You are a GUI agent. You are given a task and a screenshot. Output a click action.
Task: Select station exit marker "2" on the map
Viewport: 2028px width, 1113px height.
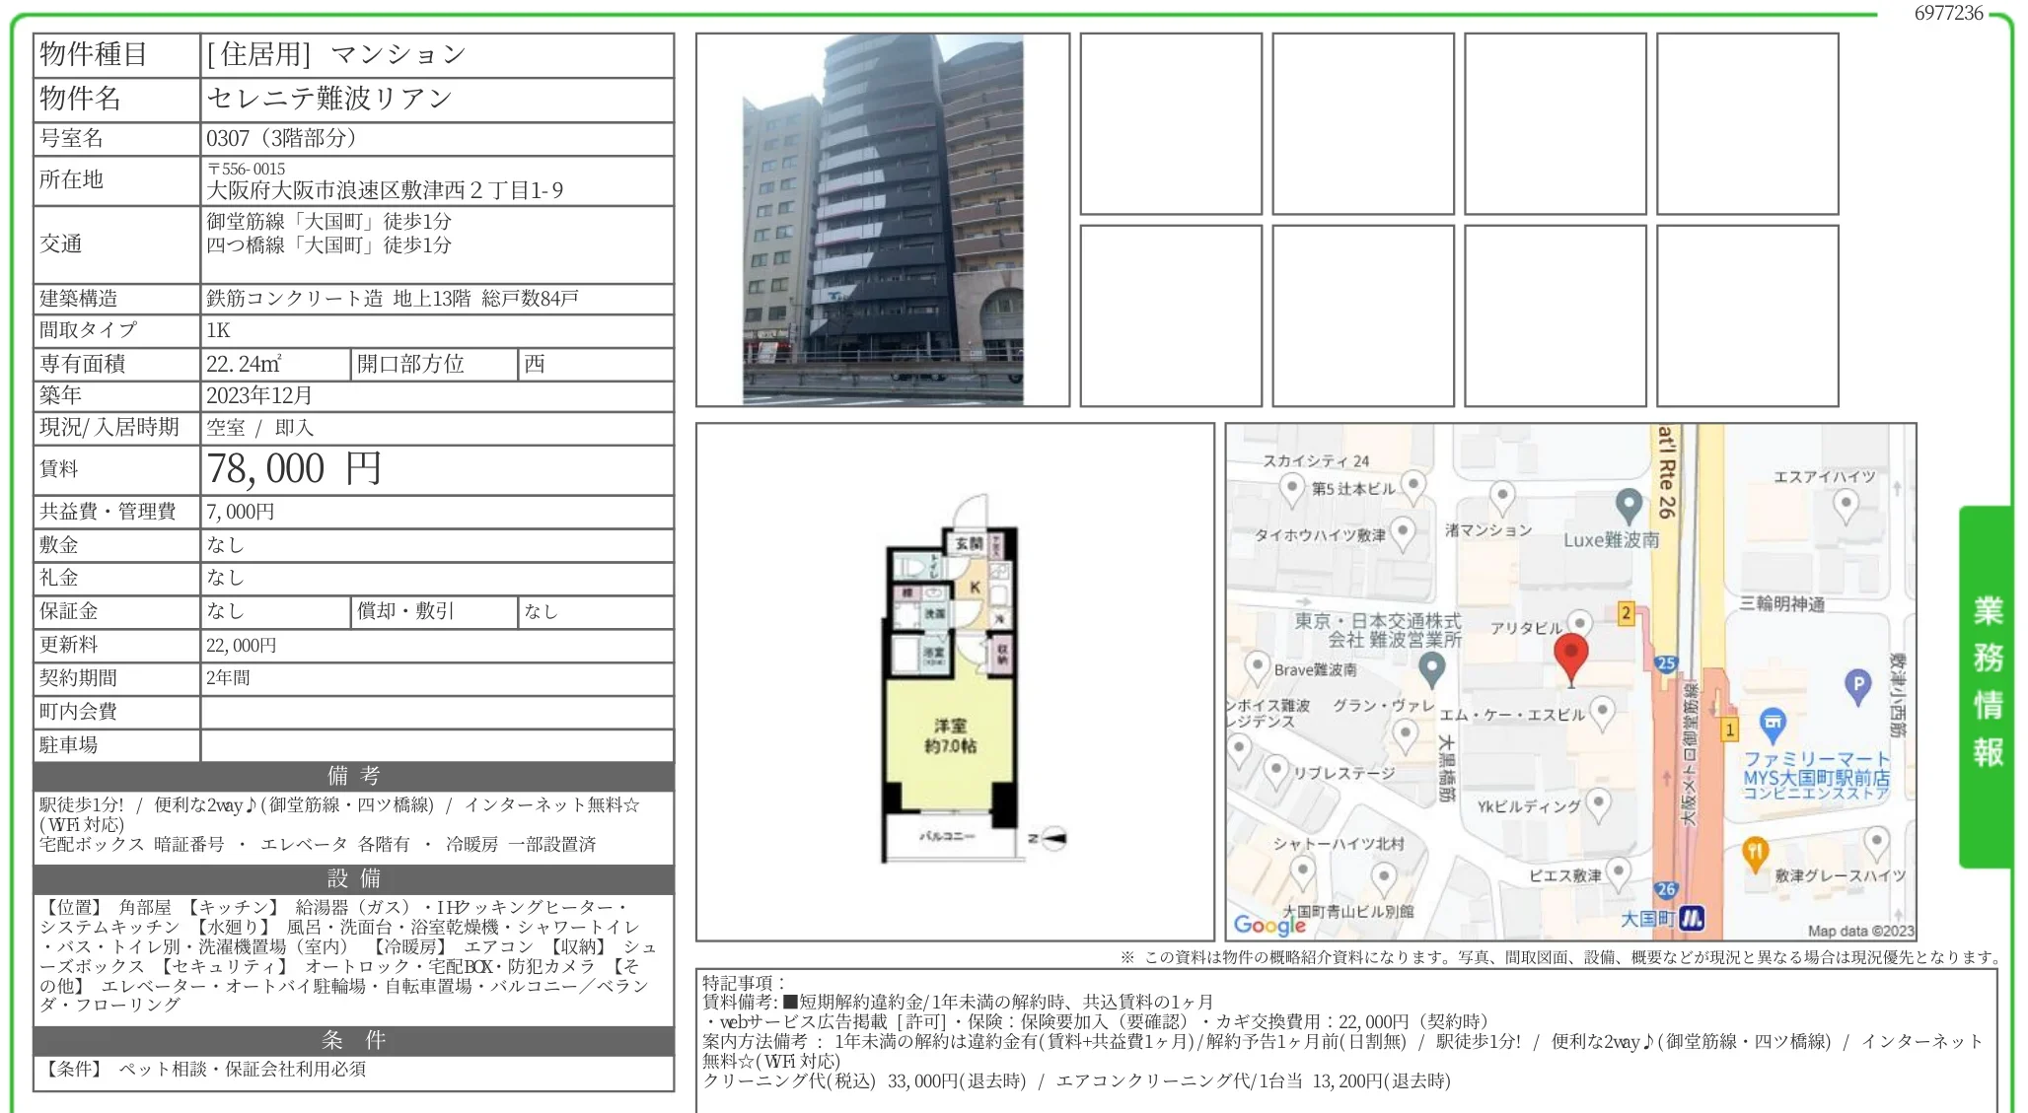pyautogui.click(x=1627, y=613)
